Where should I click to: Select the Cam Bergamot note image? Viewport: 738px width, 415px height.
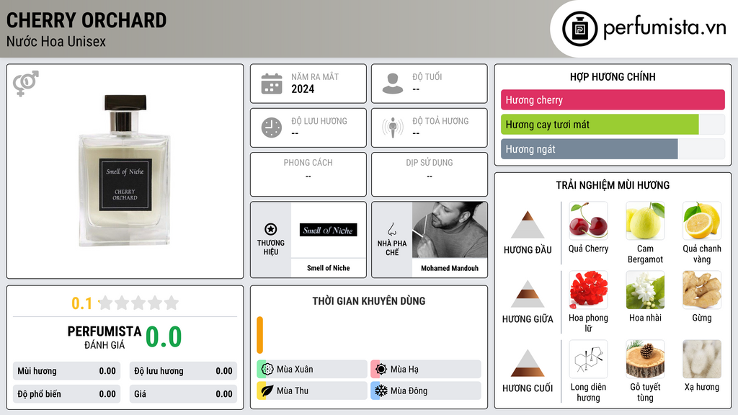tap(645, 220)
